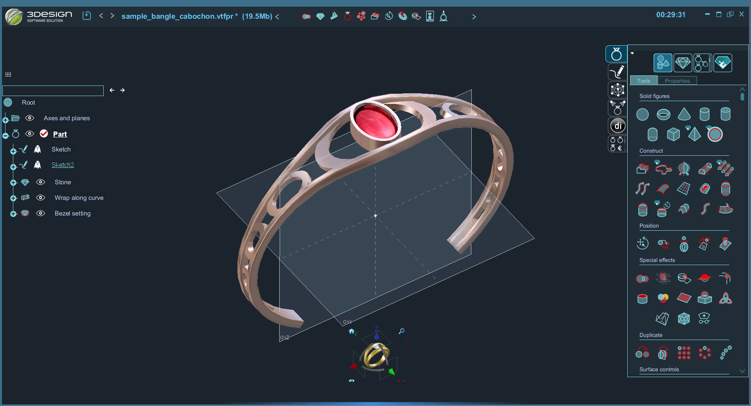
Task: Select the Sphere solid figure tool
Action: pyautogui.click(x=642, y=114)
